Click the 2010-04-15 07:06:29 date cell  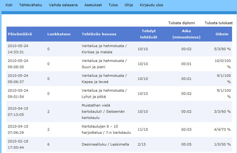point(18,129)
